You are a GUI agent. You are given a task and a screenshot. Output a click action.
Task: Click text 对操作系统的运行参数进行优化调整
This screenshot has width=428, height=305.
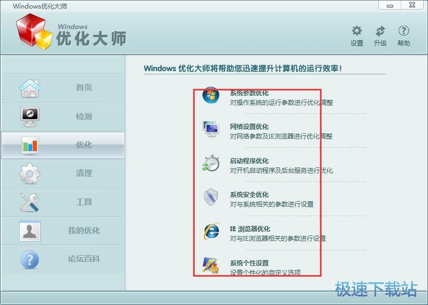(281, 103)
